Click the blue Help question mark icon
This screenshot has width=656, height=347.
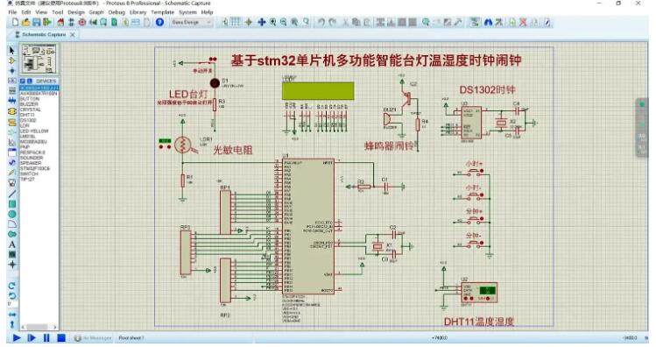tap(159, 22)
